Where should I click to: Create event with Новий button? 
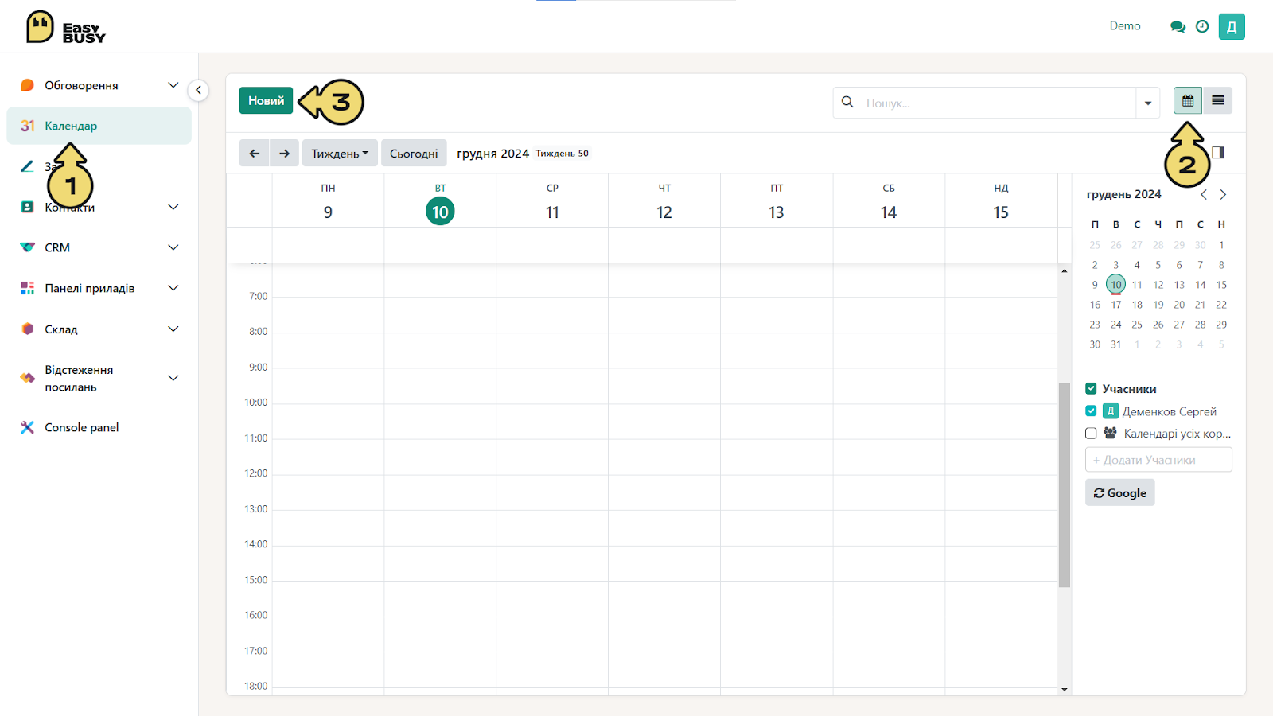266,101
